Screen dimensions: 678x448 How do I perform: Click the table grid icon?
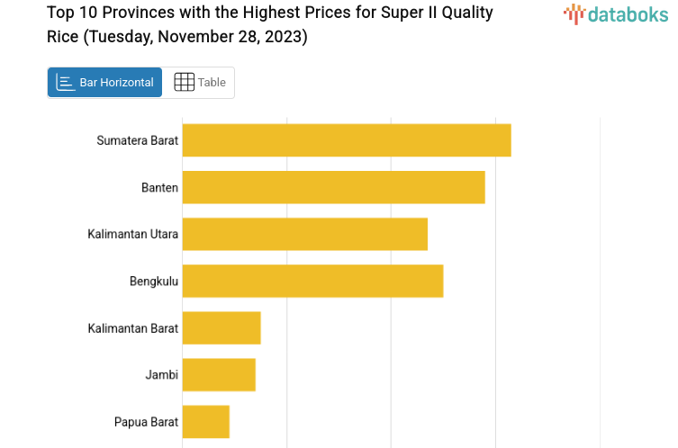[184, 83]
